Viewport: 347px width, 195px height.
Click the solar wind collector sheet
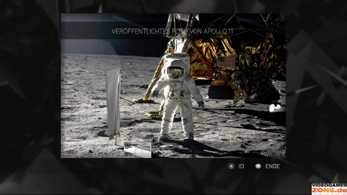click(x=113, y=104)
